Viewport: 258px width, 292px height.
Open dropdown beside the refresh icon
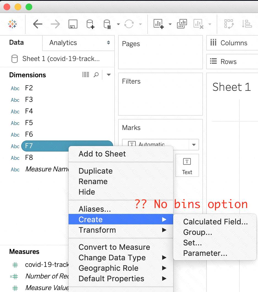pos(140,24)
